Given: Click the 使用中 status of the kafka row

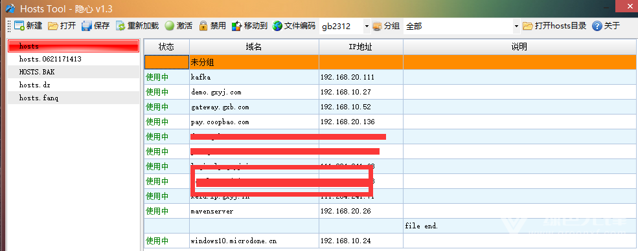Looking at the screenshot, I should 157,77.
